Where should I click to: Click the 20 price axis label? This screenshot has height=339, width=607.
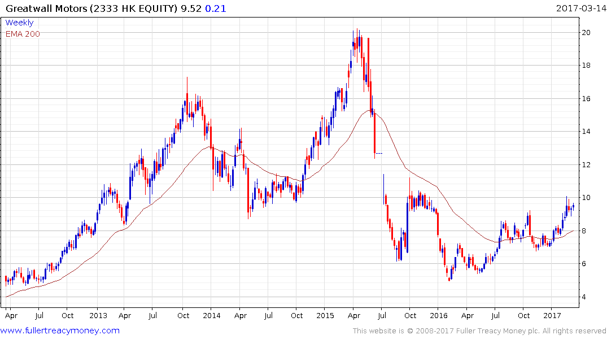coord(586,33)
